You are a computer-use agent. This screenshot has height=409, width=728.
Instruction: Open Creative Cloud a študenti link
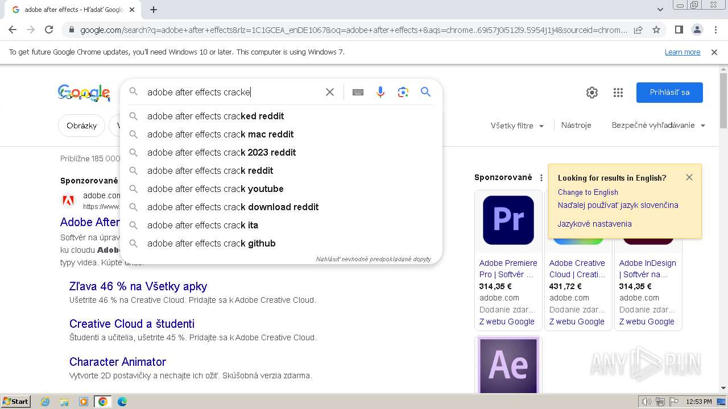pos(131,324)
